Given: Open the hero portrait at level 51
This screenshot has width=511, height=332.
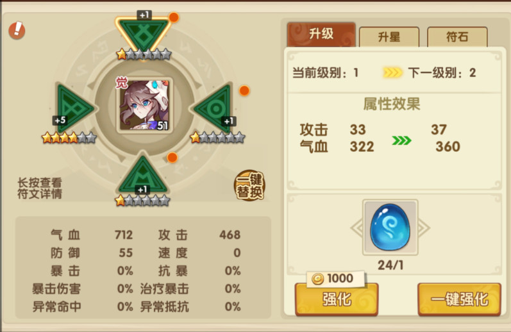Looking at the screenshot, I should 144,105.
